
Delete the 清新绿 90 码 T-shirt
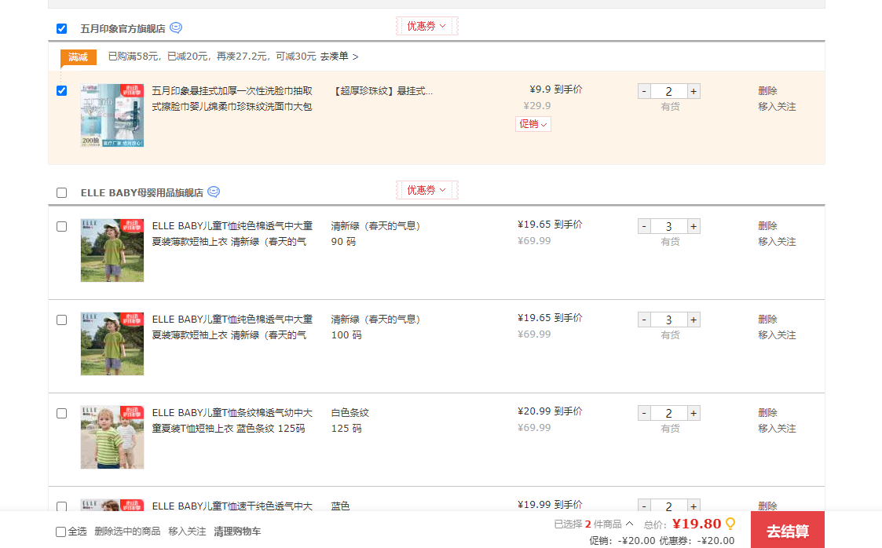tap(767, 225)
